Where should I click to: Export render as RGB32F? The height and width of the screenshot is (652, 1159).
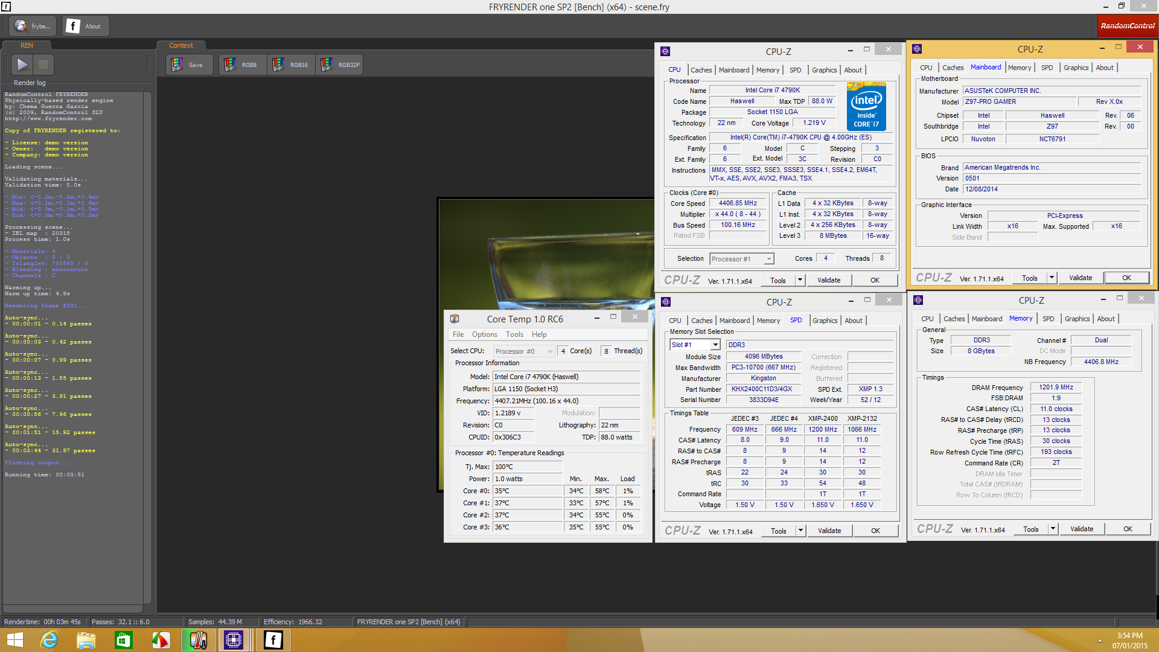340,65
